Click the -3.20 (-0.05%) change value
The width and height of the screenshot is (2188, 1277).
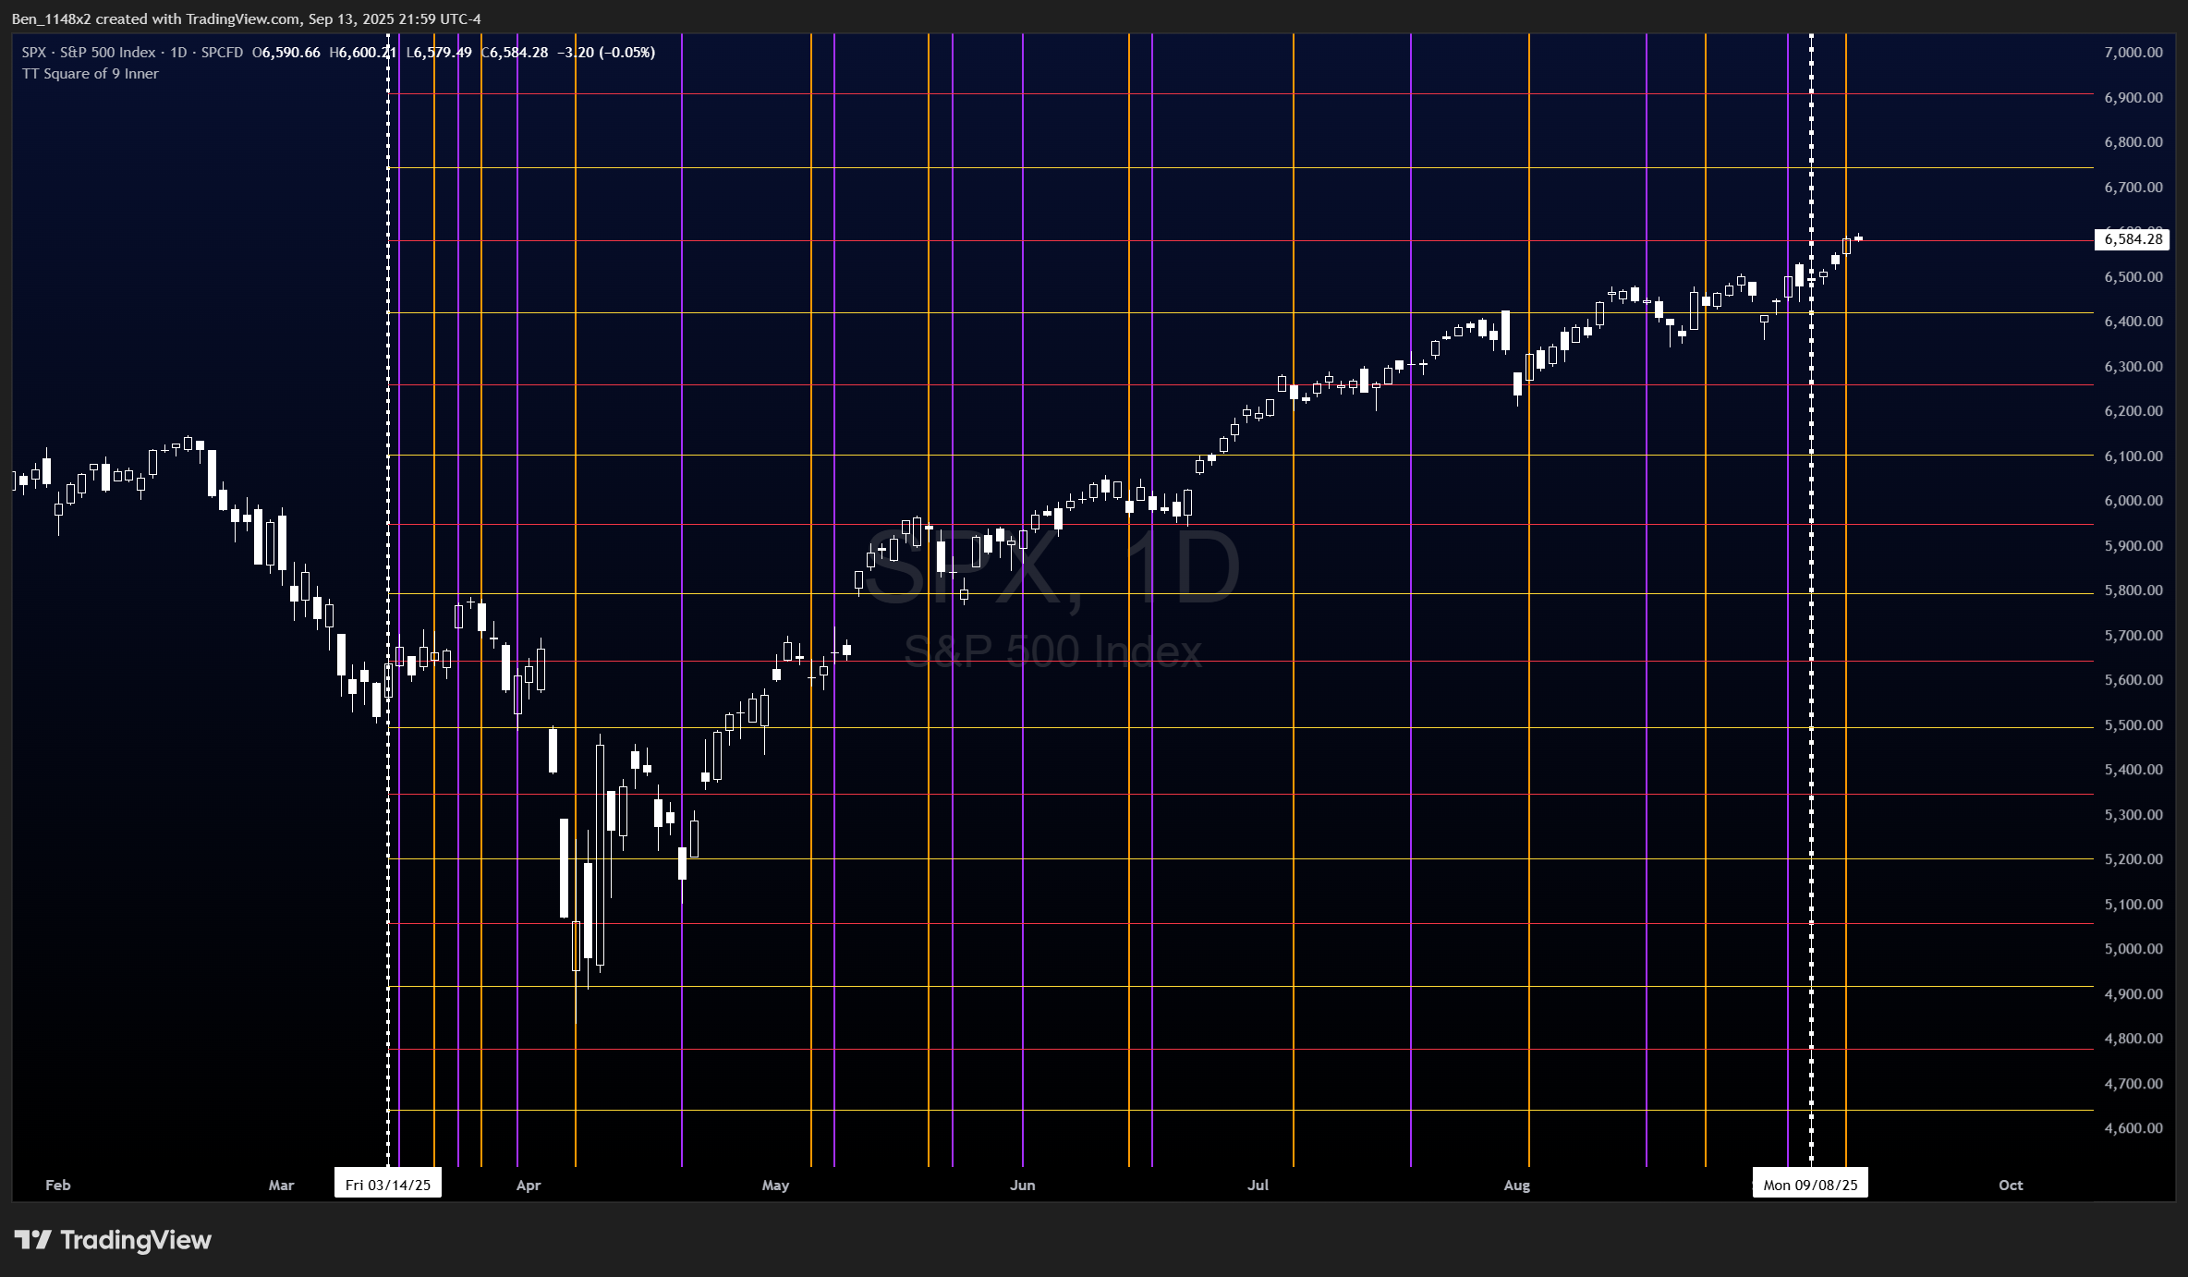tap(606, 53)
